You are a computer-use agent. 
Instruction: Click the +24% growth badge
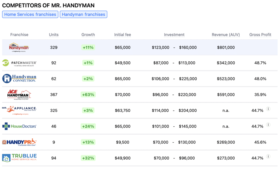point(88,126)
